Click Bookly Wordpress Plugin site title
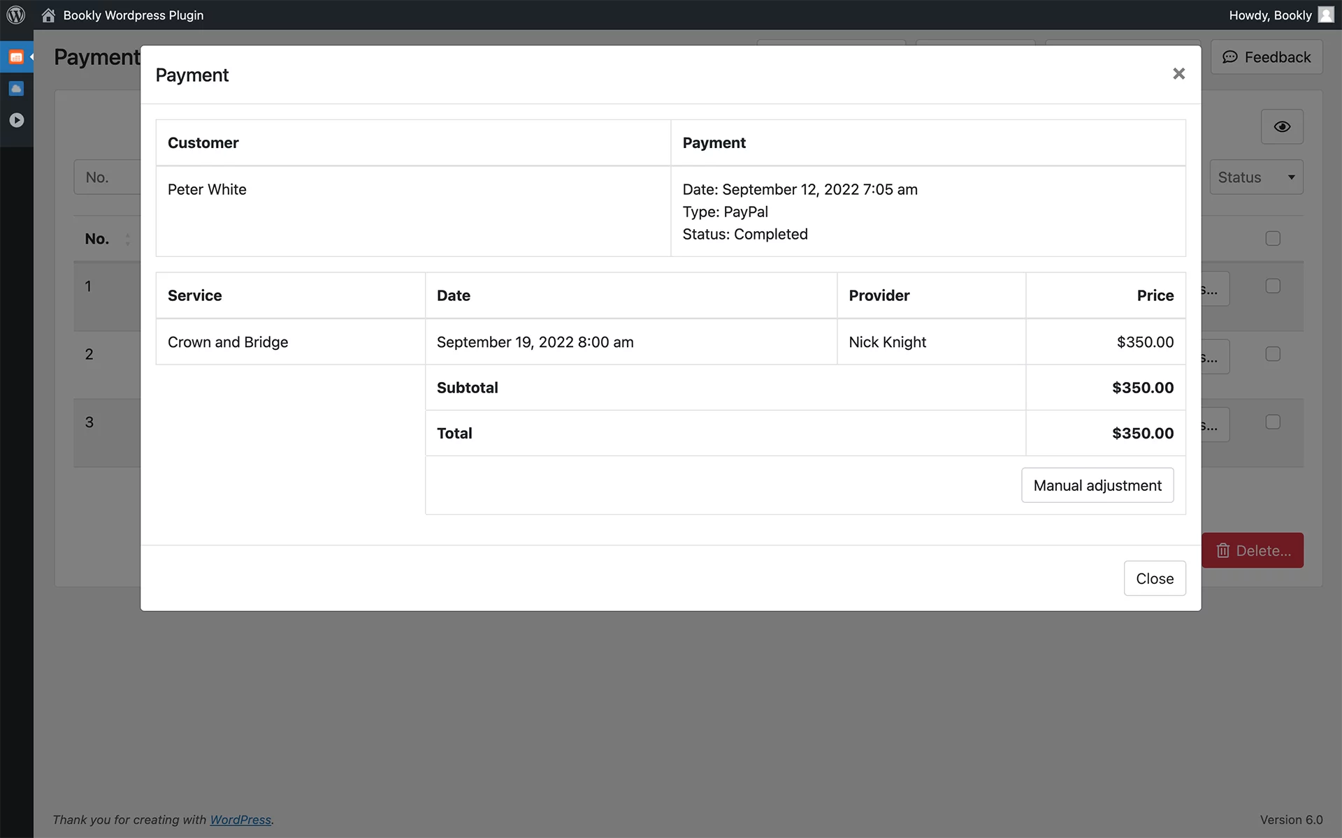This screenshot has height=838, width=1342. pos(134,15)
